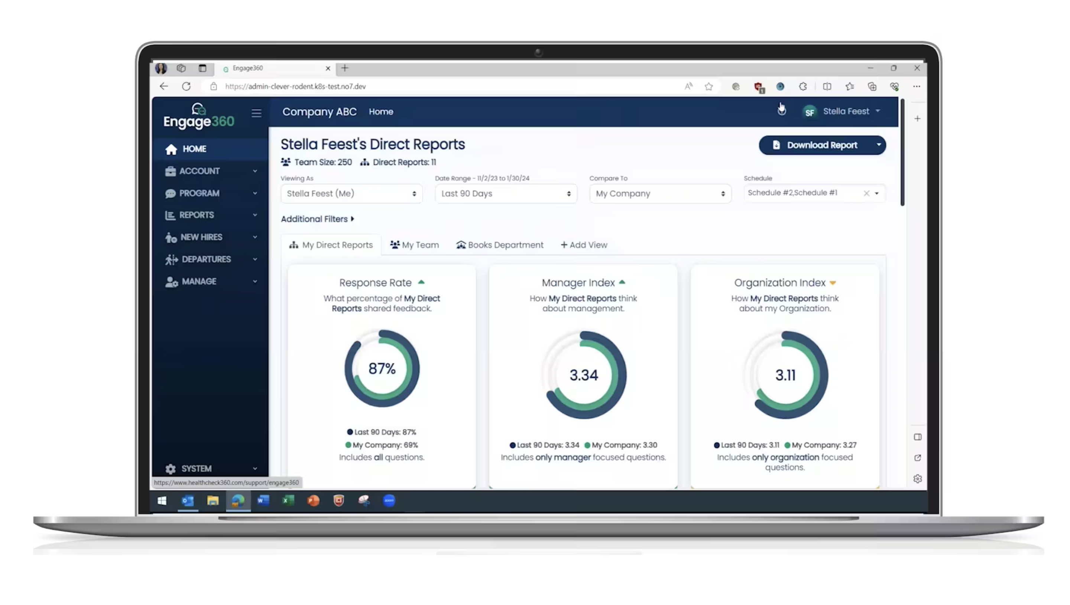
Task: Click the SYSTEM gear icon
Action: (171, 469)
